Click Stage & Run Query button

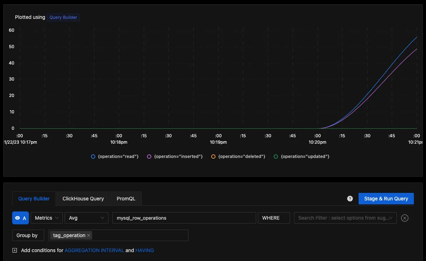[x=386, y=199]
